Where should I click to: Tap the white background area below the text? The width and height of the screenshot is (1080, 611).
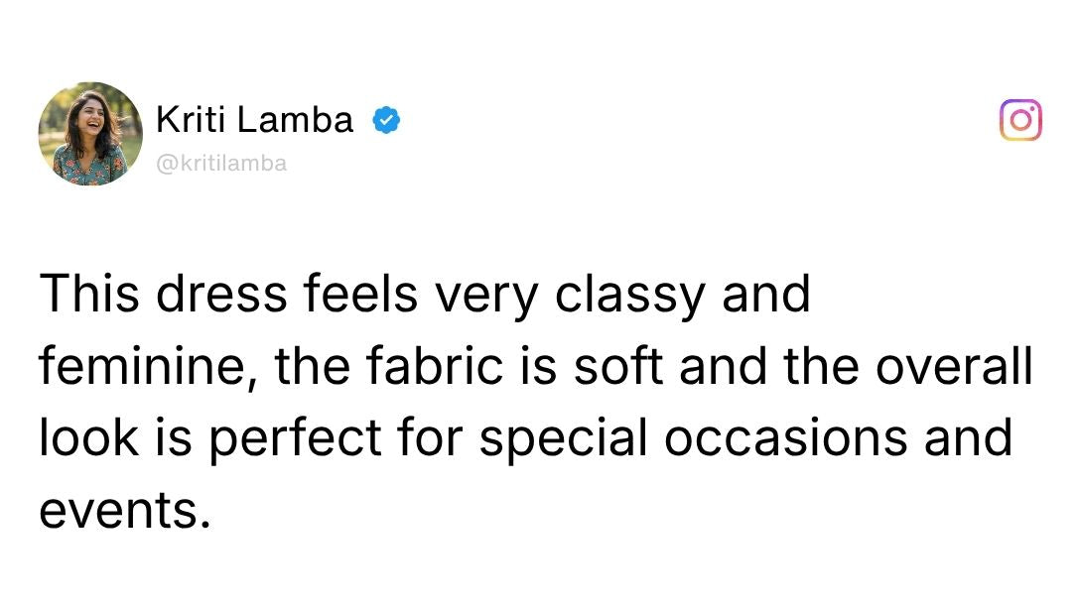point(540,575)
